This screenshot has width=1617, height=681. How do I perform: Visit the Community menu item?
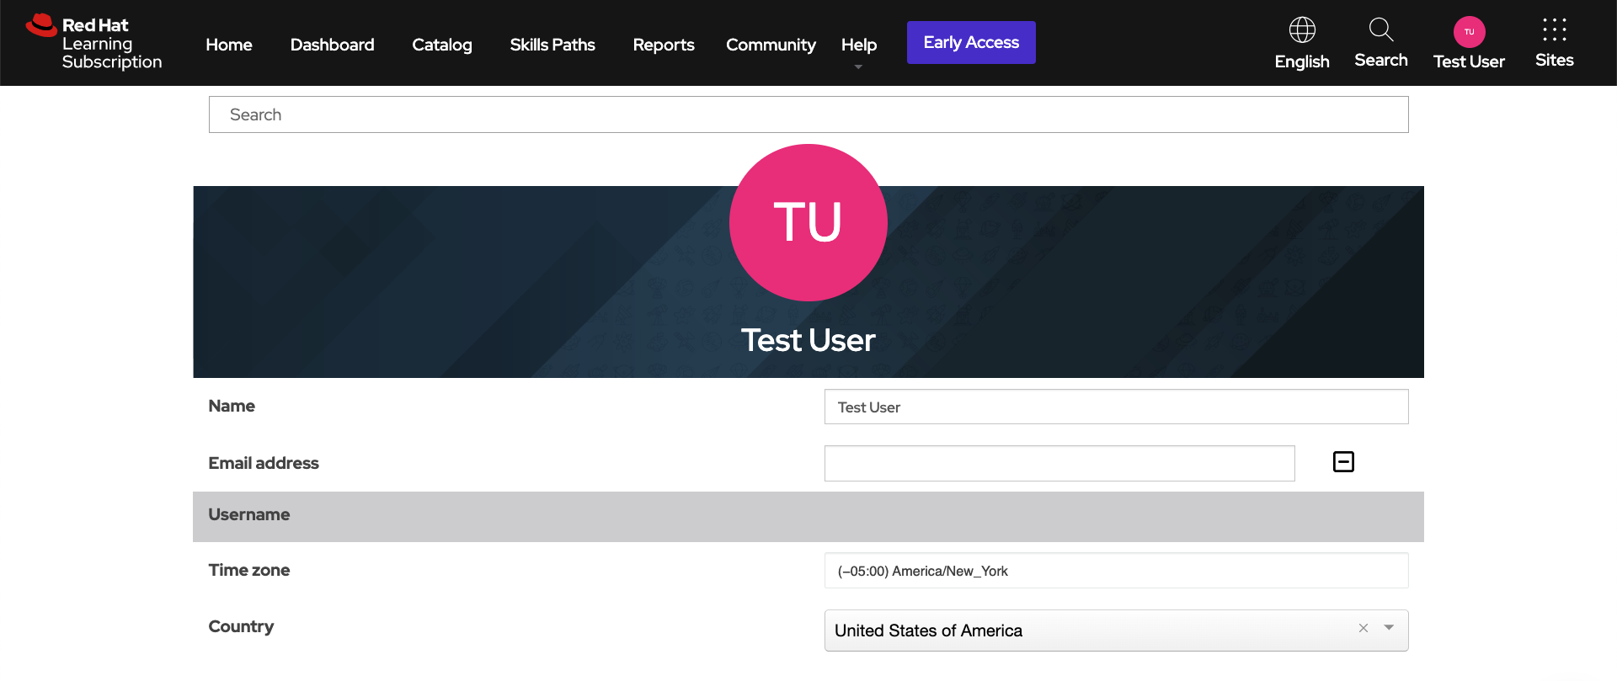(x=771, y=45)
